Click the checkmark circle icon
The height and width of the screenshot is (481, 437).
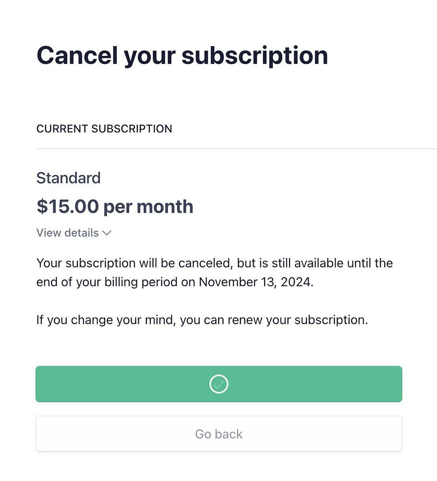click(x=218, y=384)
